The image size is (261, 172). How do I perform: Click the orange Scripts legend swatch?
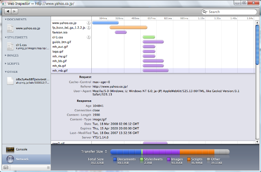pyautogui.click(x=188, y=159)
